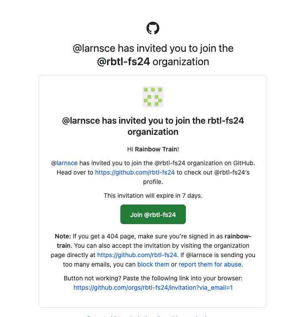Click the 'block them' link
This screenshot has width=308, height=317.
(153, 264)
